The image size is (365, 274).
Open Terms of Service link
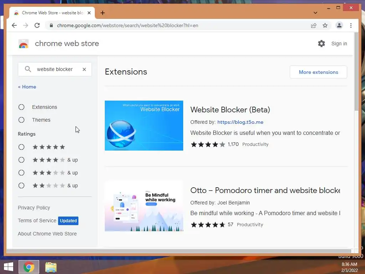37,220
